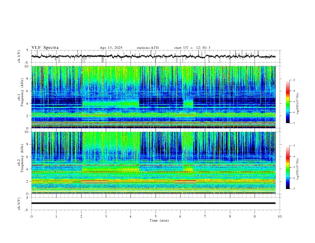Viewport: 315px width, 243px height.
Task: Click the "ch.1(V)" waveform axis label
Action: click(x=19, y=56)
